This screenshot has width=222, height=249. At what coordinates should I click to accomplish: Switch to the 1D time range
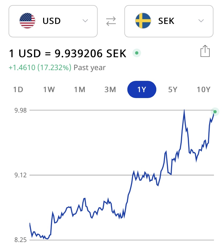pyautogui.click(x=18, y=90)
